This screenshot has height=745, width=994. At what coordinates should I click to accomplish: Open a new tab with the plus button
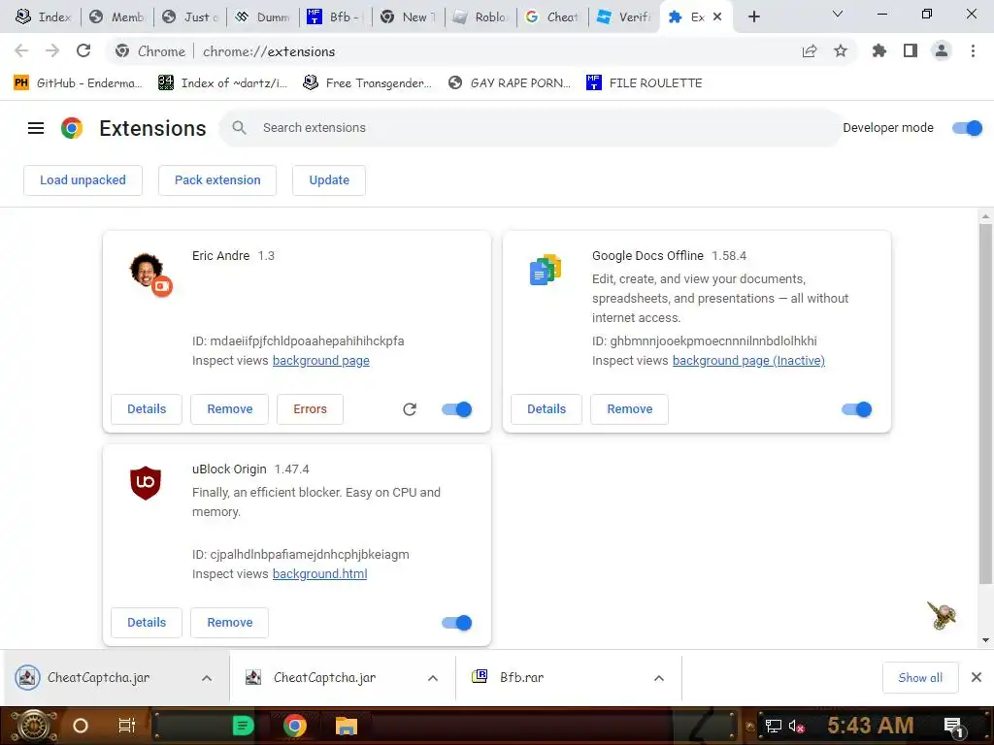tap(753, 16)
